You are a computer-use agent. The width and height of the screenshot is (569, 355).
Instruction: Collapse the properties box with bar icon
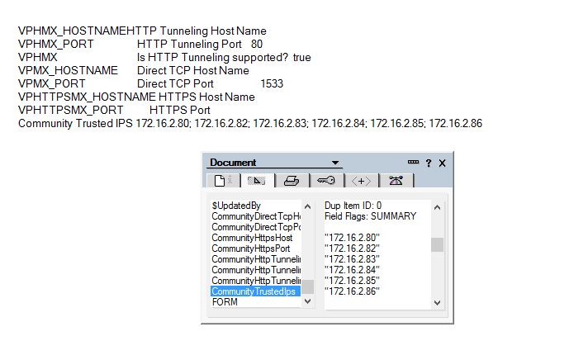click(x=413, y=163)
